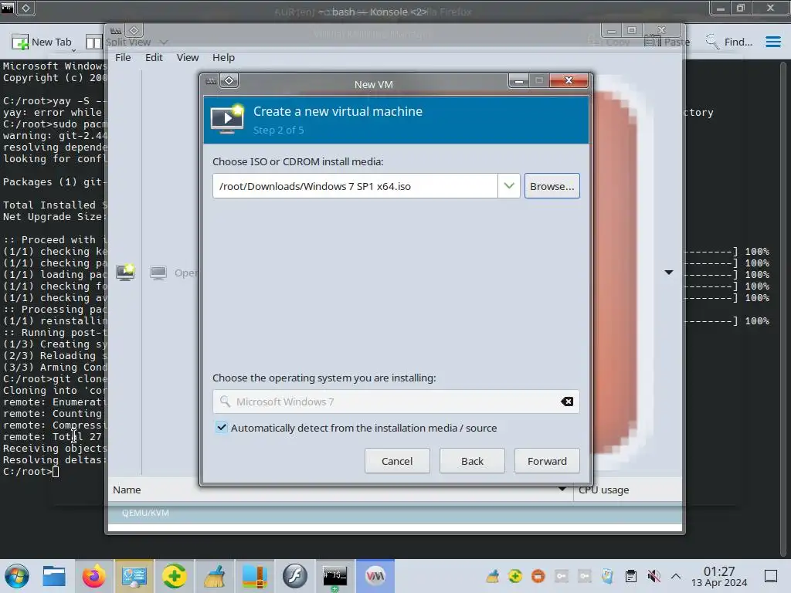
Task: Open the Windows-style start menu button
Action: coord(17,576)
